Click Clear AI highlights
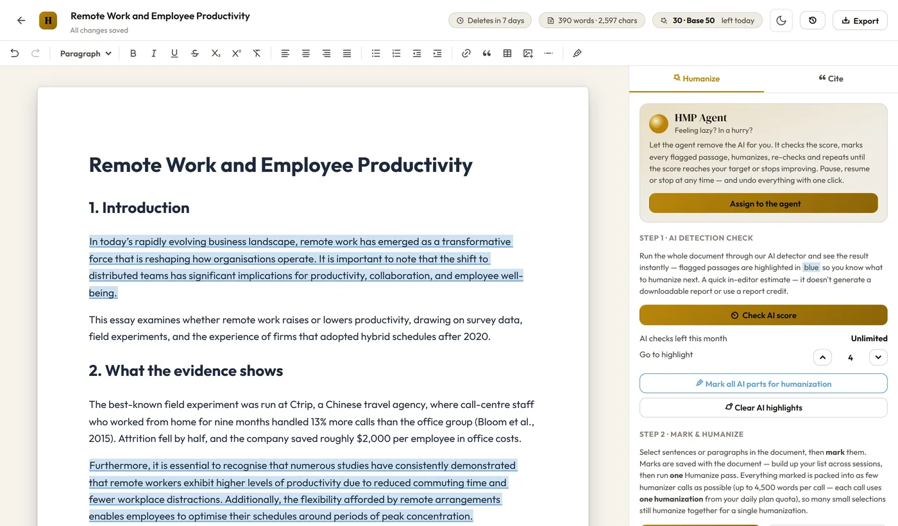 point(763,407)
